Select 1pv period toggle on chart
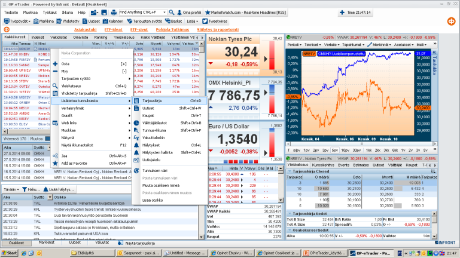 306,150
